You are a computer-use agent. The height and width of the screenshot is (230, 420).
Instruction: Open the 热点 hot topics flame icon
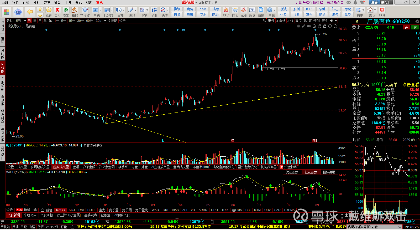coord(226,12)
